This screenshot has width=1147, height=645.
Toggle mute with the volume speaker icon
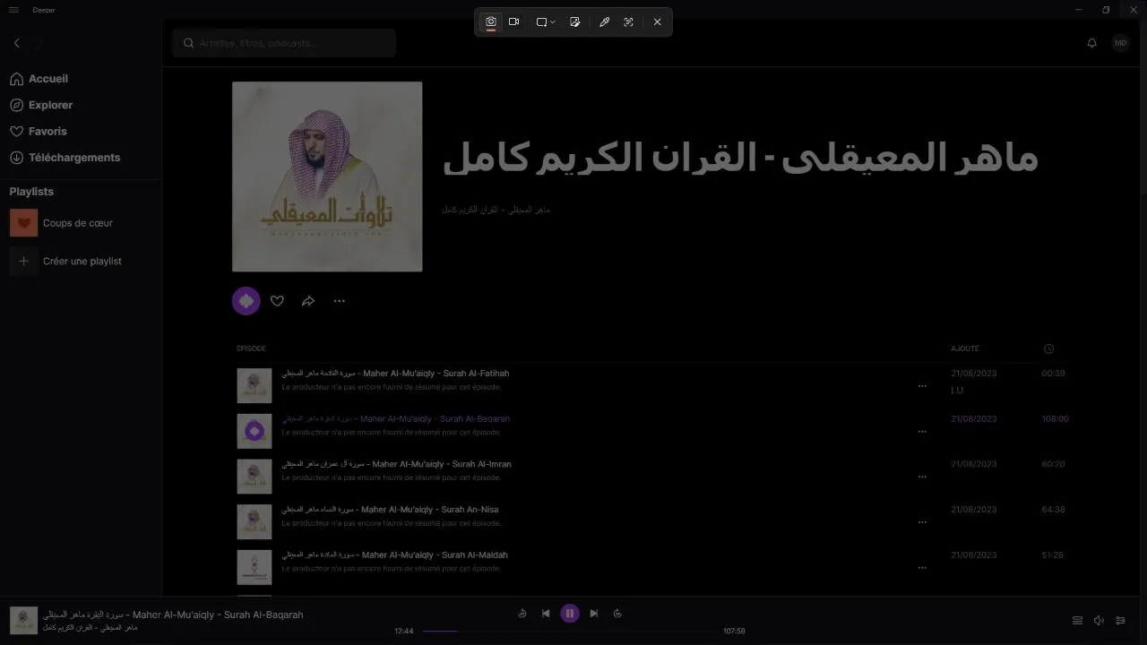click(1099, 621)
